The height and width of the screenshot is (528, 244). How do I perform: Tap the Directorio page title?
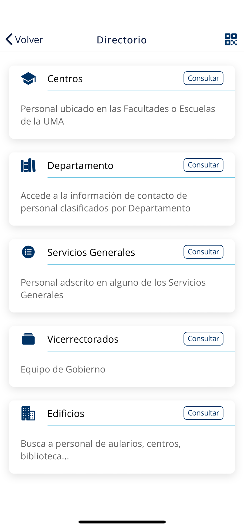tap(122, 40)
